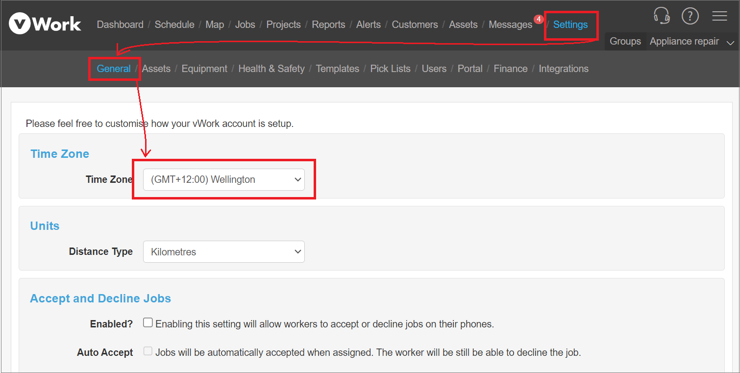
Task: Open Messages notification badge showing 4
Action: pos(539,19)
